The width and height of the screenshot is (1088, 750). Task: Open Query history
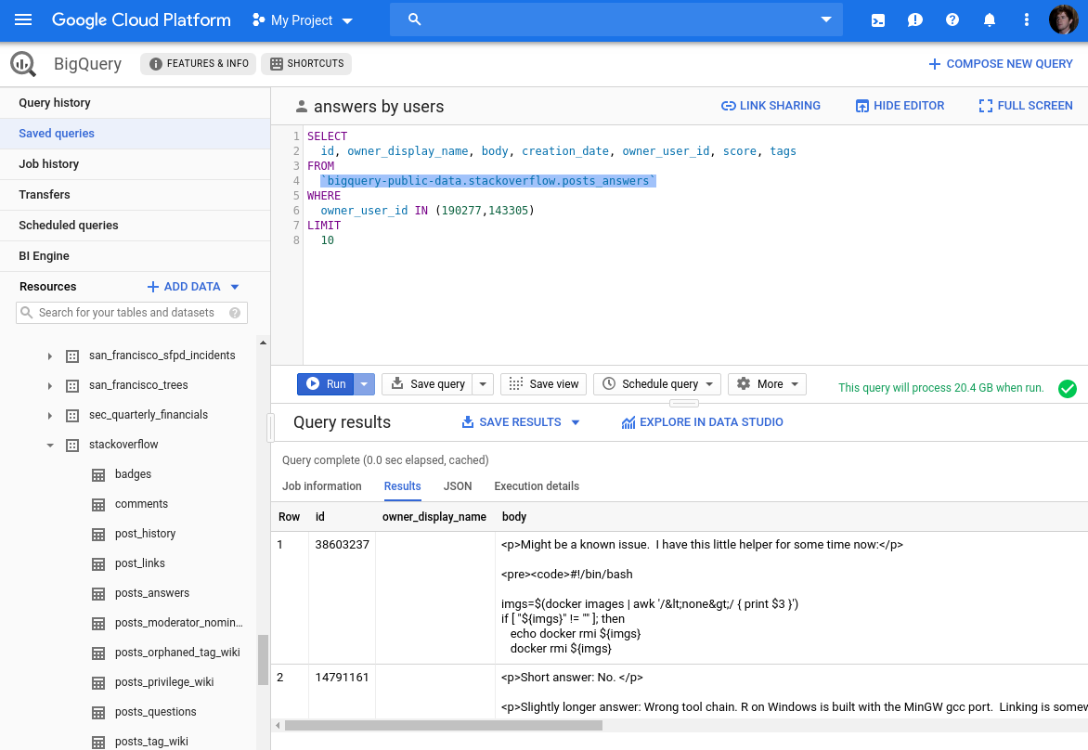pos(135,103)
